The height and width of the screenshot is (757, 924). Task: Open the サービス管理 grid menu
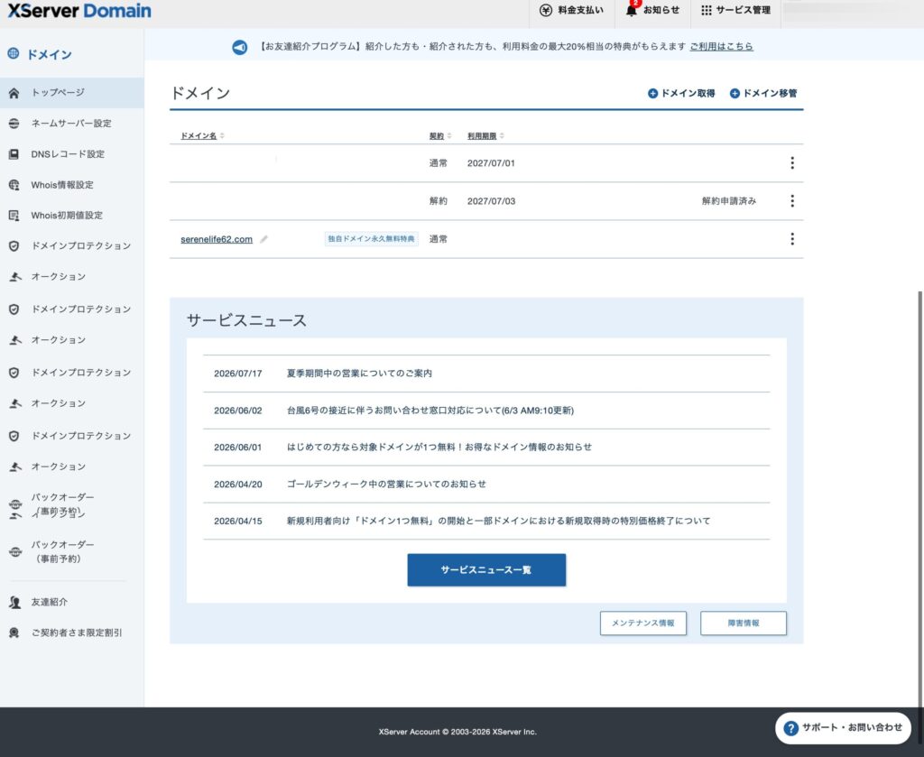(x=735, y=10)
